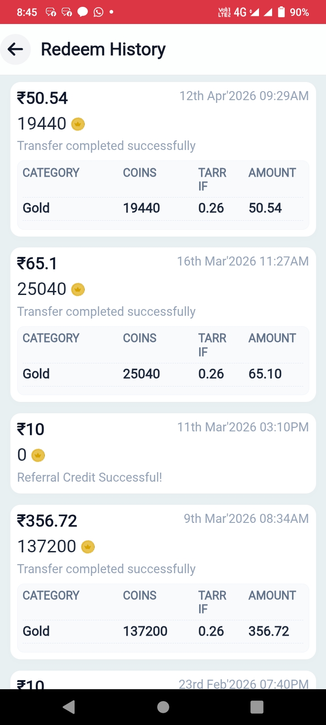
Task: Tap the Gold row with amount 356.72
Action: pos(163,631)
